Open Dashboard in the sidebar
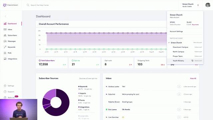This screenshot has height=120, width=213. pyautogui.click(x=12, y=24)
